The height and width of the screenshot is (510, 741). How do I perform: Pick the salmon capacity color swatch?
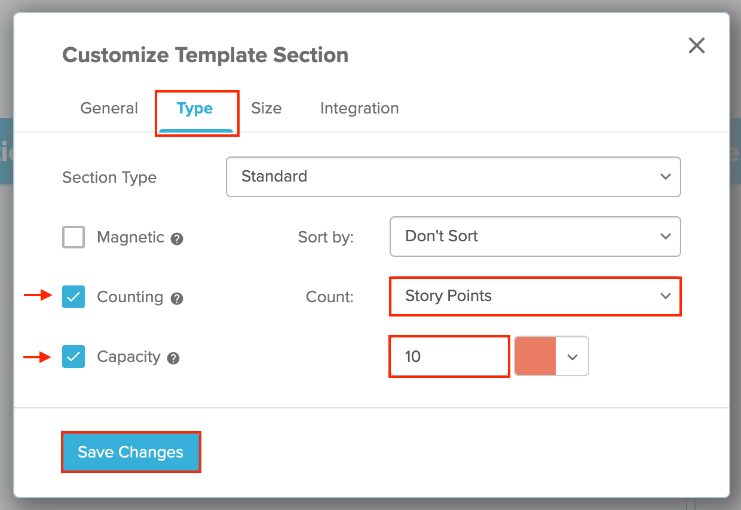pyautogui.click(x=535, y=357)
